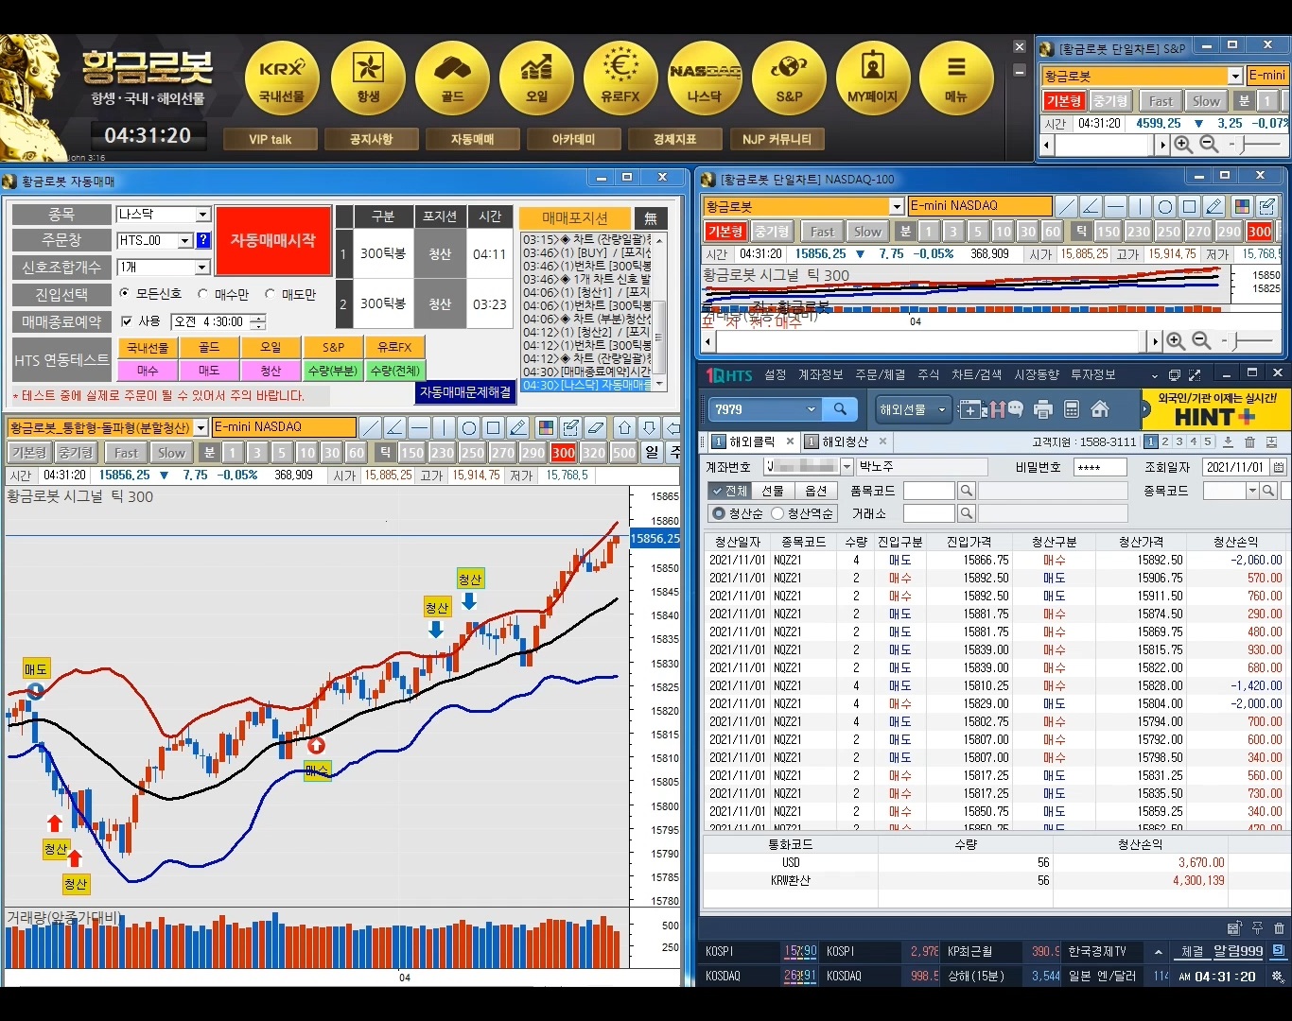
Task: Open the calculator icon in 1QHTS toolbar
Action: tap(1072, 409)
